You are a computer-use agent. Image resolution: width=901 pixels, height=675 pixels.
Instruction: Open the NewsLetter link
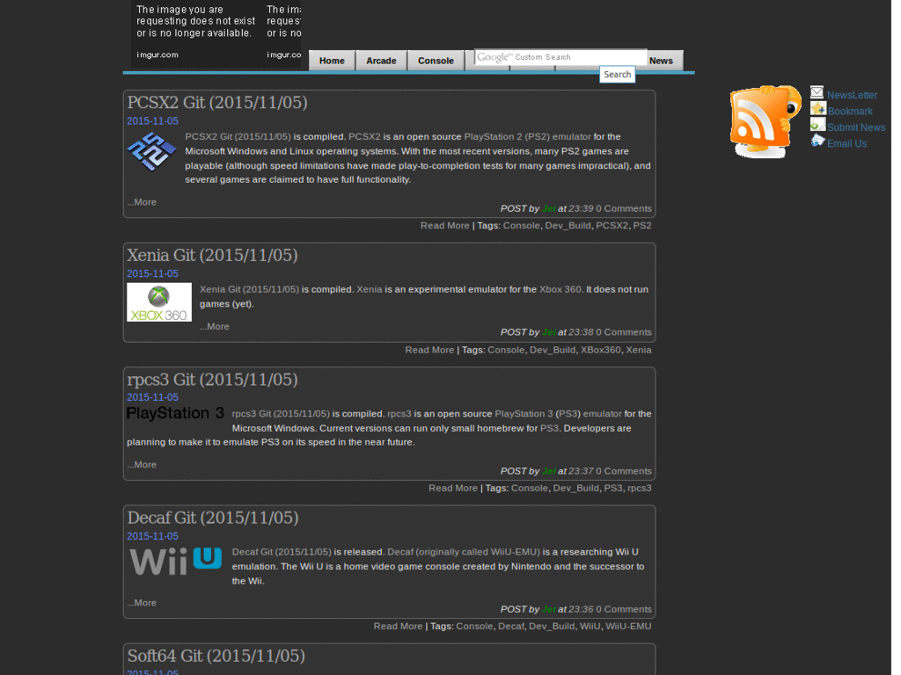click(852, 95)
